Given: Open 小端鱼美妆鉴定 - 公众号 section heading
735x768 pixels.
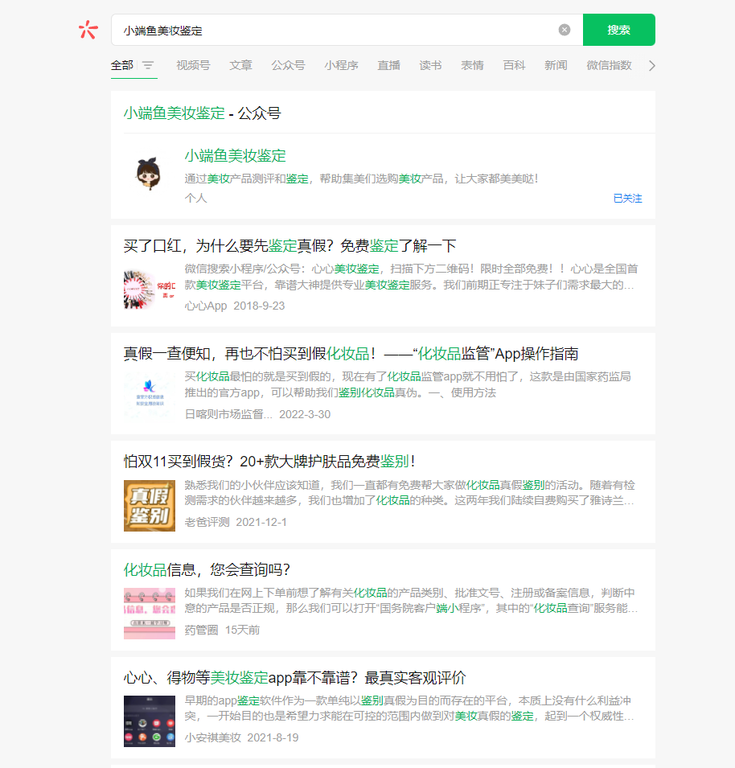Looking at the screenshot, I should click(x=202, y=113).
